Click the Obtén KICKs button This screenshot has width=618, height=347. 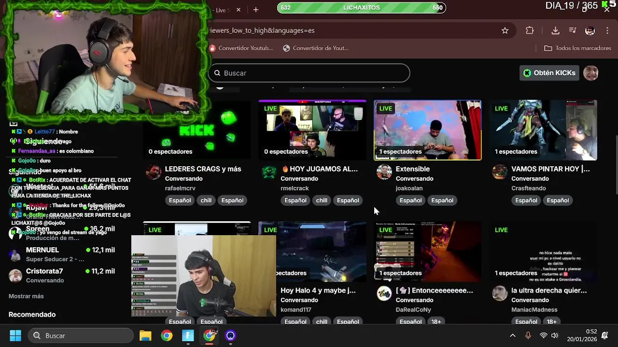pyautogui.click(x=549, y=73)
